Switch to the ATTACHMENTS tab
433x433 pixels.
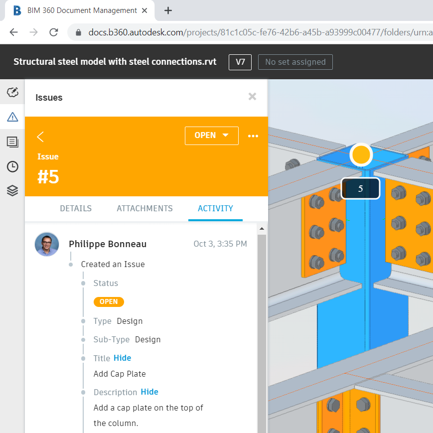point(144,208)
